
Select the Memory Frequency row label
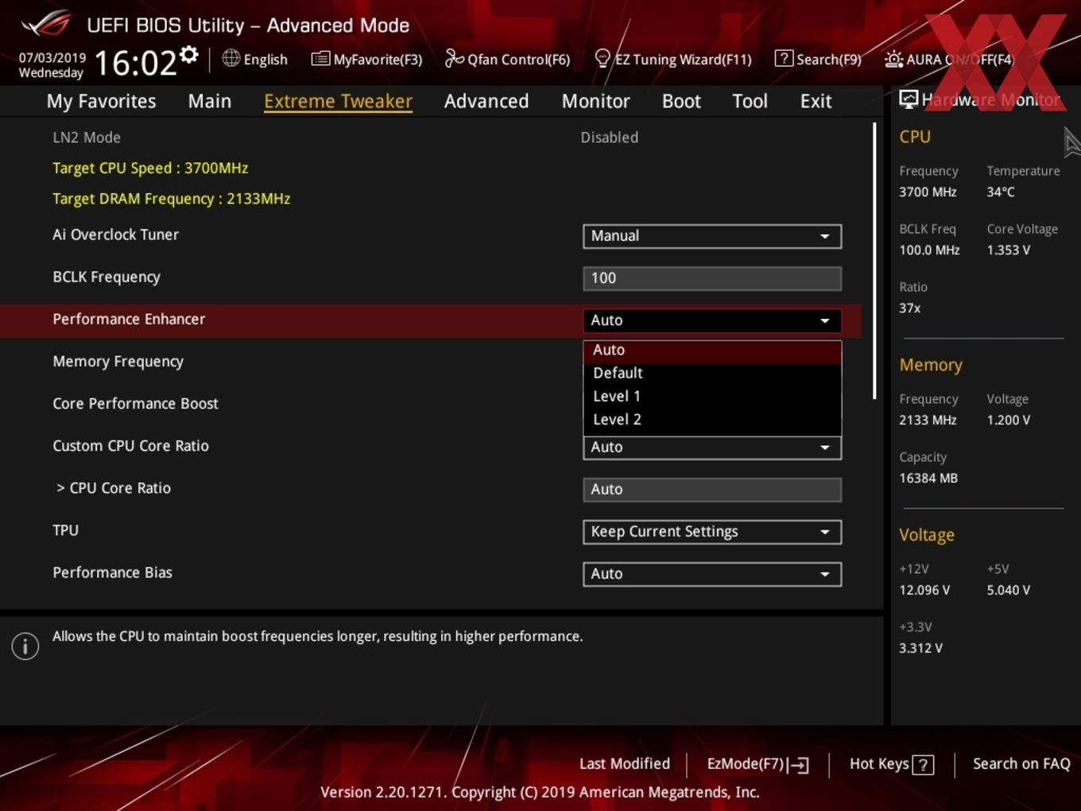(x=118, y=362)
